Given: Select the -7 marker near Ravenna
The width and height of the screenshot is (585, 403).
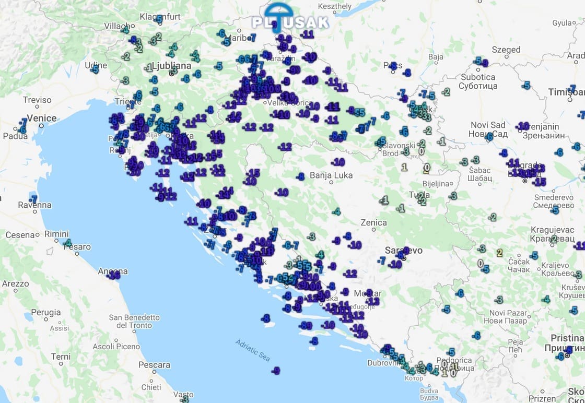Looking at the screenshot, I should pyautogui.click(x=34, y=199).
